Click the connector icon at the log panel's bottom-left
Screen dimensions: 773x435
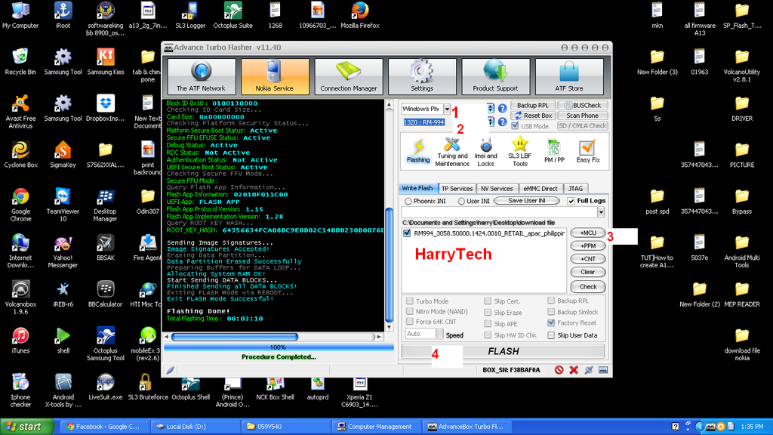170,370
